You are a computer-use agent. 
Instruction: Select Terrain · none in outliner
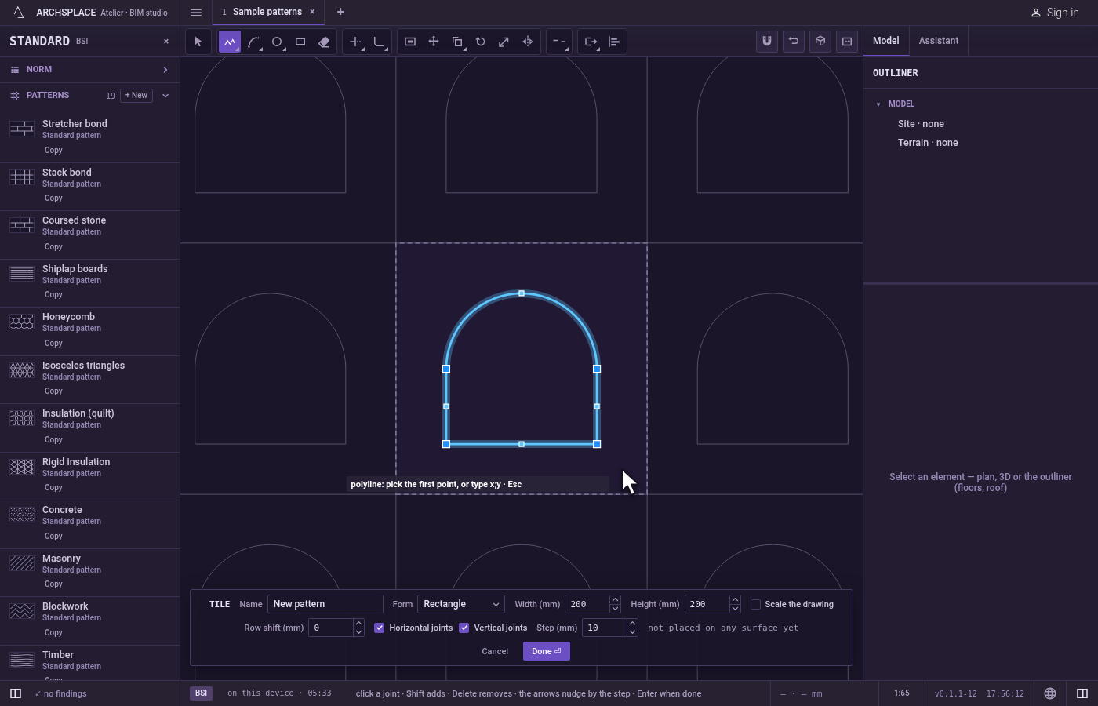click(x=928, y=143)
